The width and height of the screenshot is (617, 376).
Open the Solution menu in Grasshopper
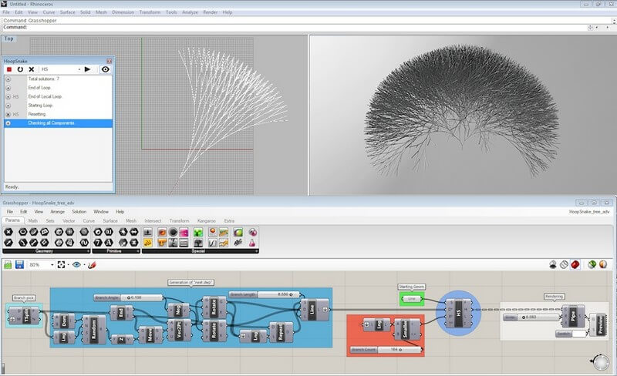[x=79, y=211]
